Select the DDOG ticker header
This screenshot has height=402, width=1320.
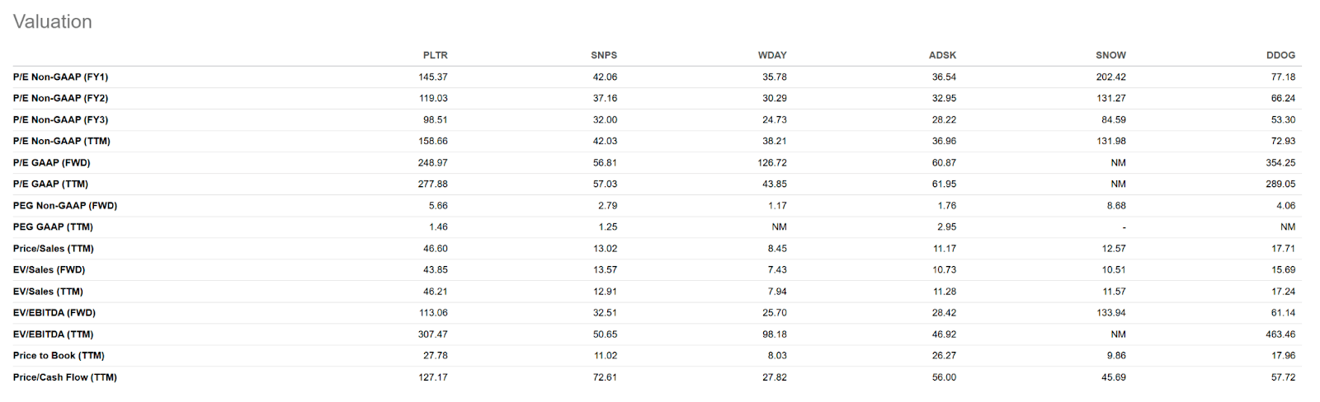(x=1280, y=55)
